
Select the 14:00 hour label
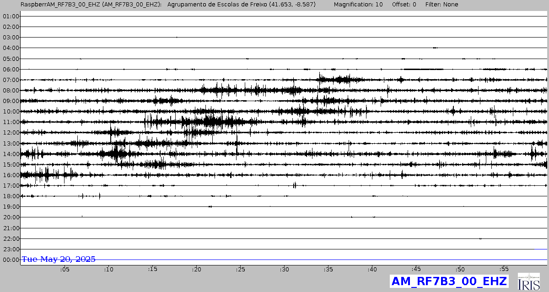click(x=11, y=154)
